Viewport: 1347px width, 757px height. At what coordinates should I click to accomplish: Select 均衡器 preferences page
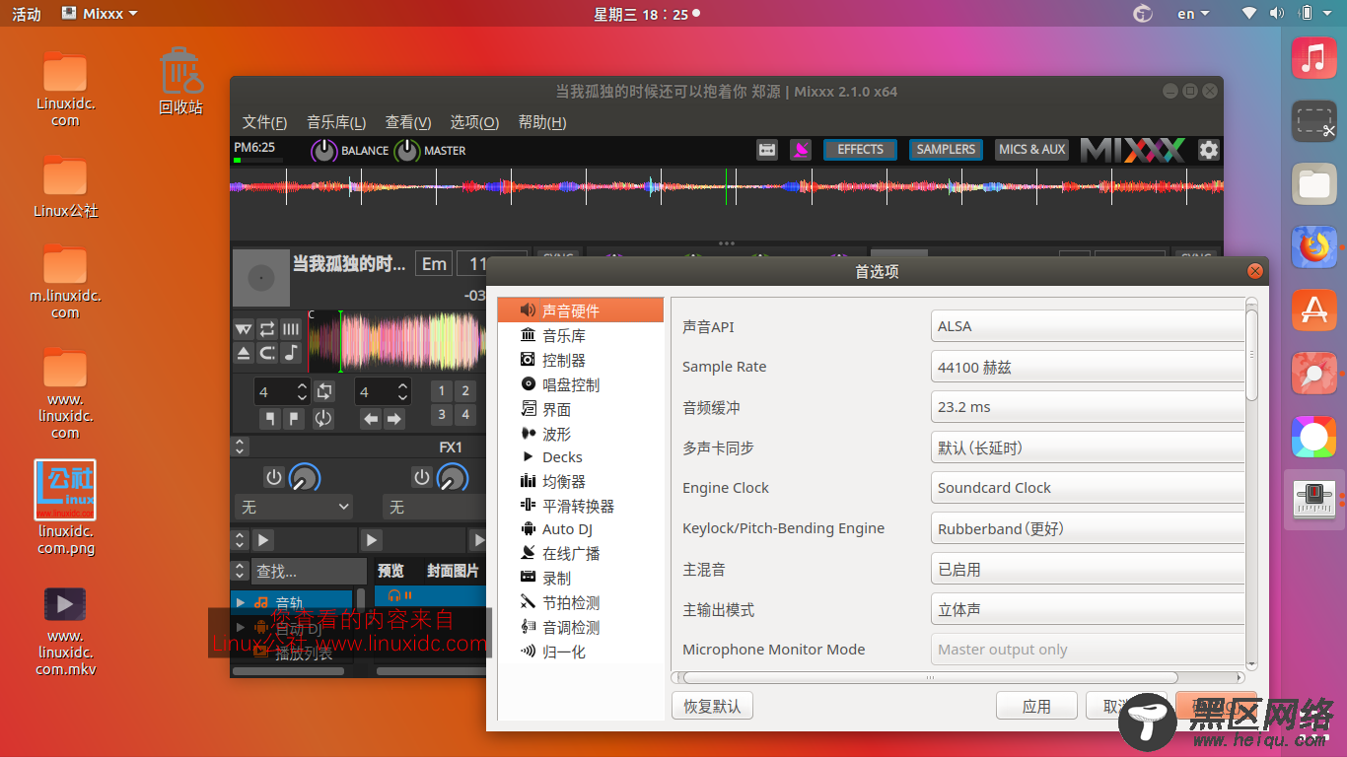coord(580,482)
